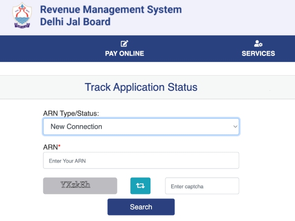Click the YXzkEh captcha image
Screen dimensions: 295x221
tap(80, 186)
